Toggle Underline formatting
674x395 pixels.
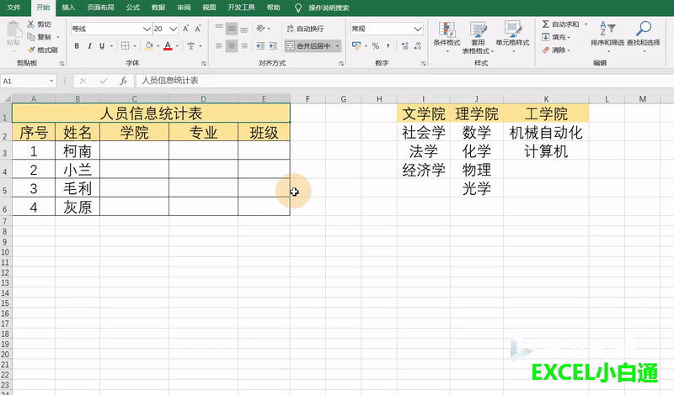tap(102, 45)
